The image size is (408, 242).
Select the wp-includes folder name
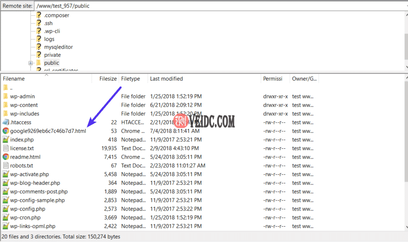pos(25,114)
